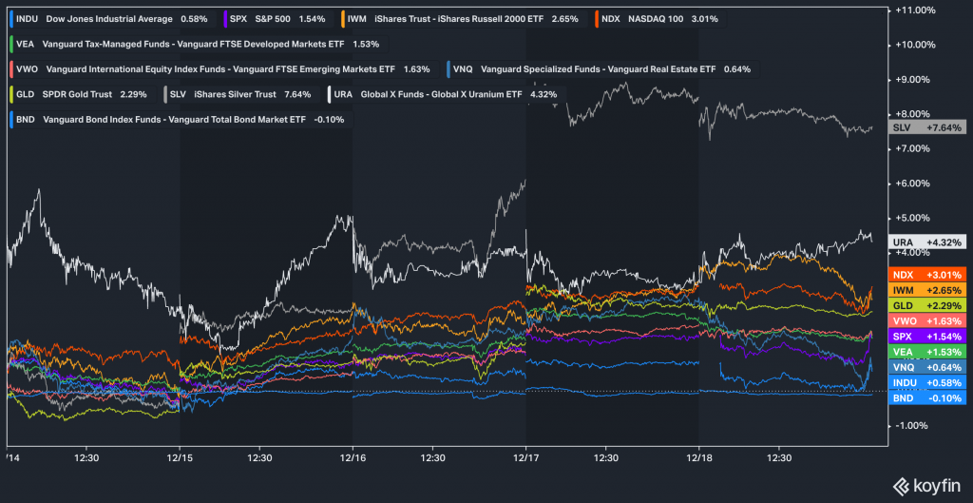Viewport: 973px width, 503px height.
Task: Click the green VEA +1.53% axis tag
Action: pyautogui.click(x=926, y=352)
